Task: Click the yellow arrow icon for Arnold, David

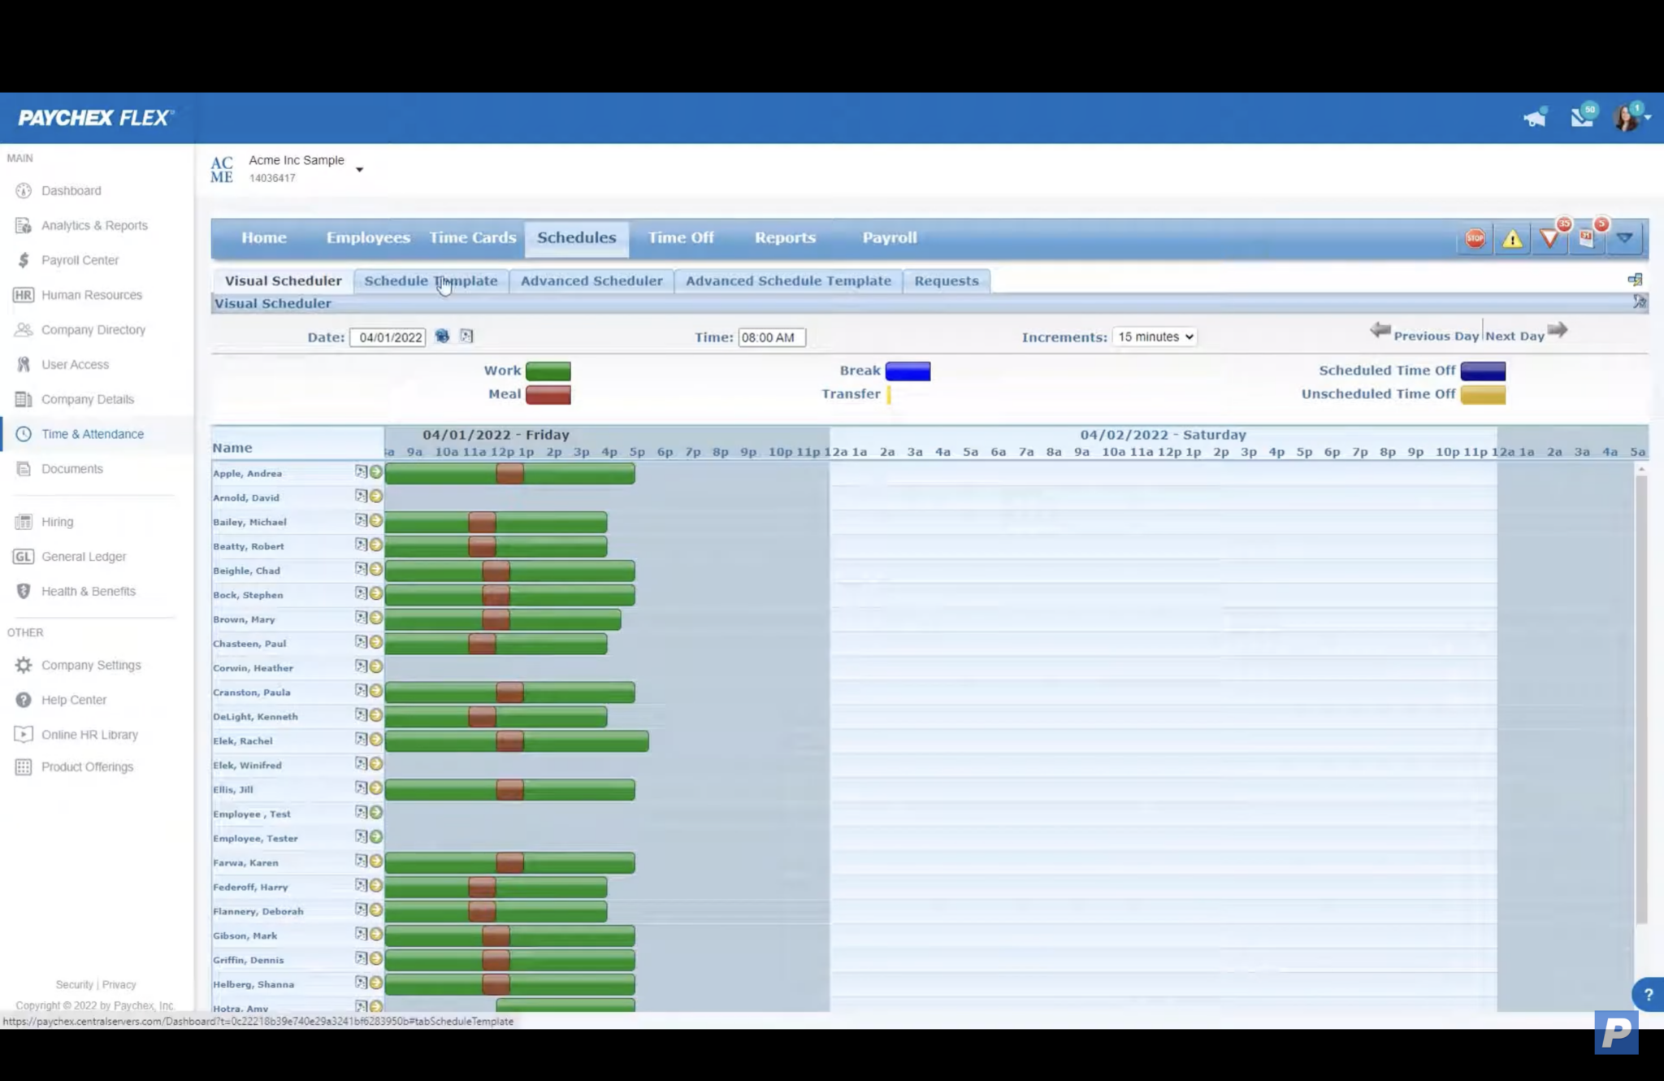Action: 375,497
